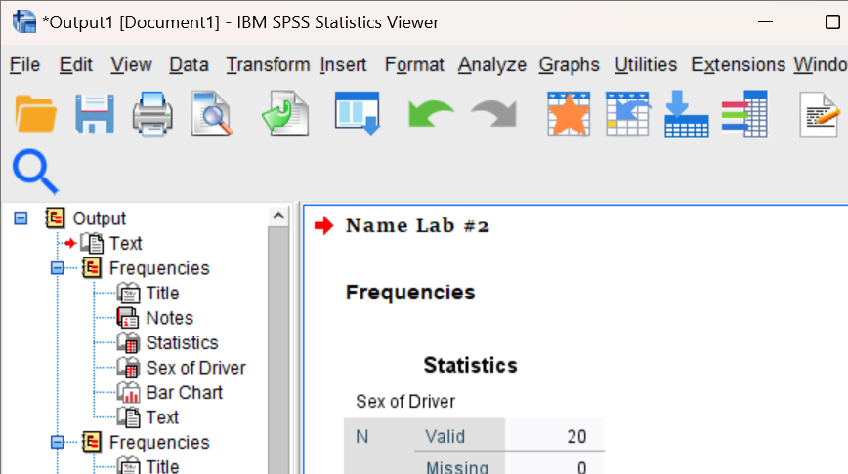Viewport: 848px width, 474px height.
Task: Click the Print toolbar icon
Action: pos(153,114)
